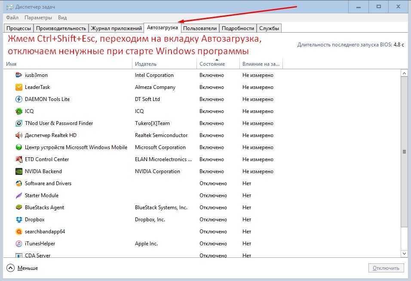Select the Диспетчер Realtek HD name

click(51, 135)
